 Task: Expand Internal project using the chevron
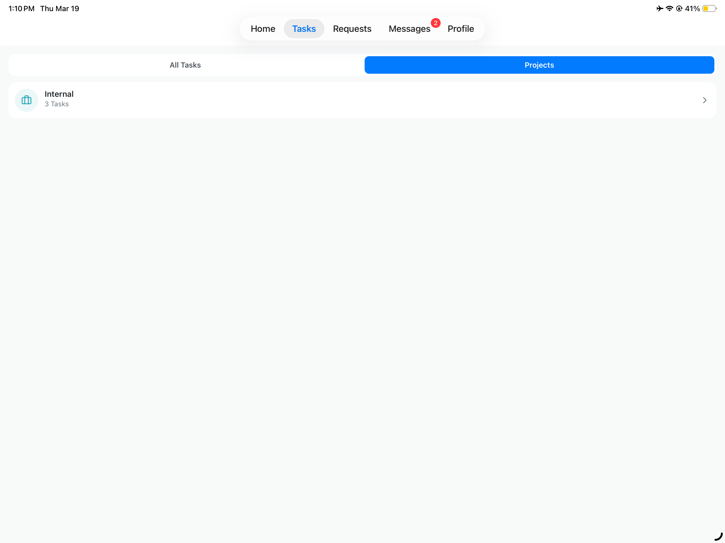click(x=704, y=100)
